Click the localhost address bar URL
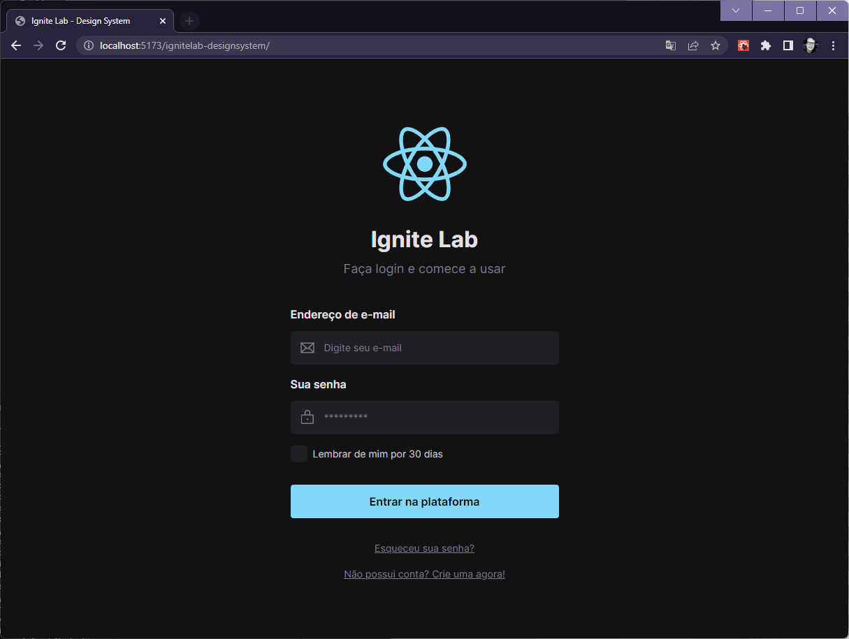The image size is (849, 639). (x=184, y=45)
